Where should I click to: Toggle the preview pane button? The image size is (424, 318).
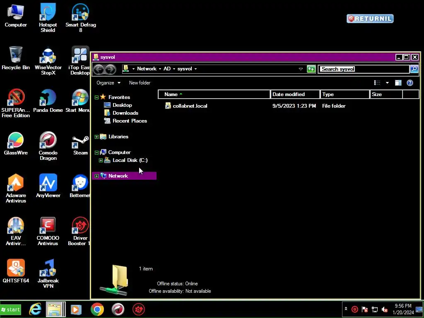coord(398,83)
